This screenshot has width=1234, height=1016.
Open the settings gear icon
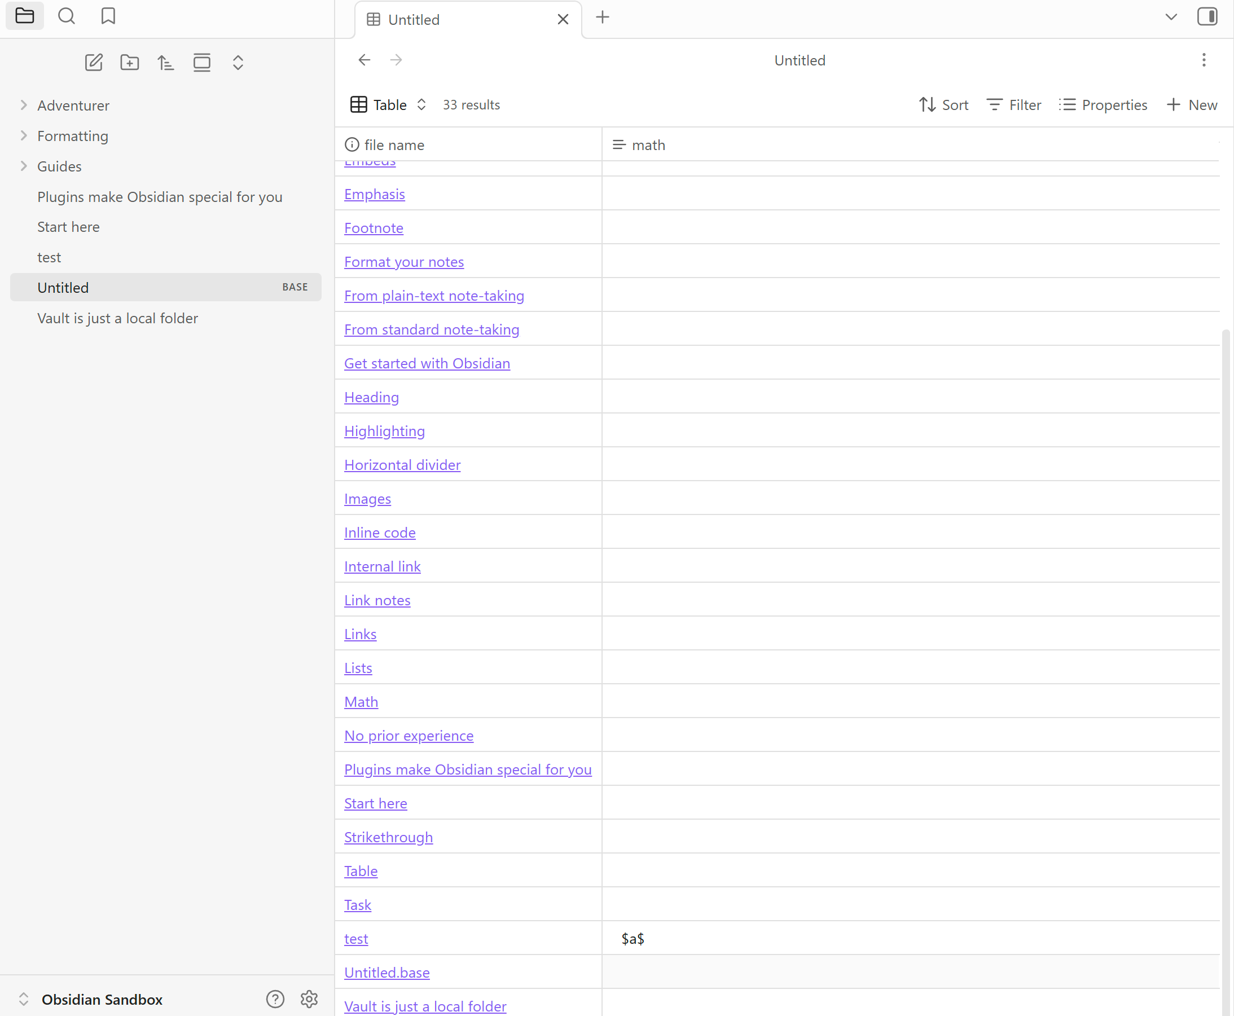pyautogui.click(x=309, y=999)
